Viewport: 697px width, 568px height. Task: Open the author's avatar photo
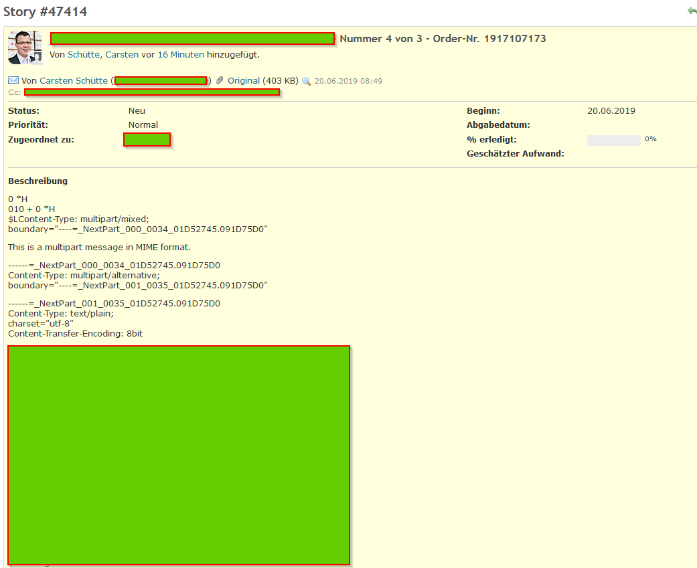25,47
